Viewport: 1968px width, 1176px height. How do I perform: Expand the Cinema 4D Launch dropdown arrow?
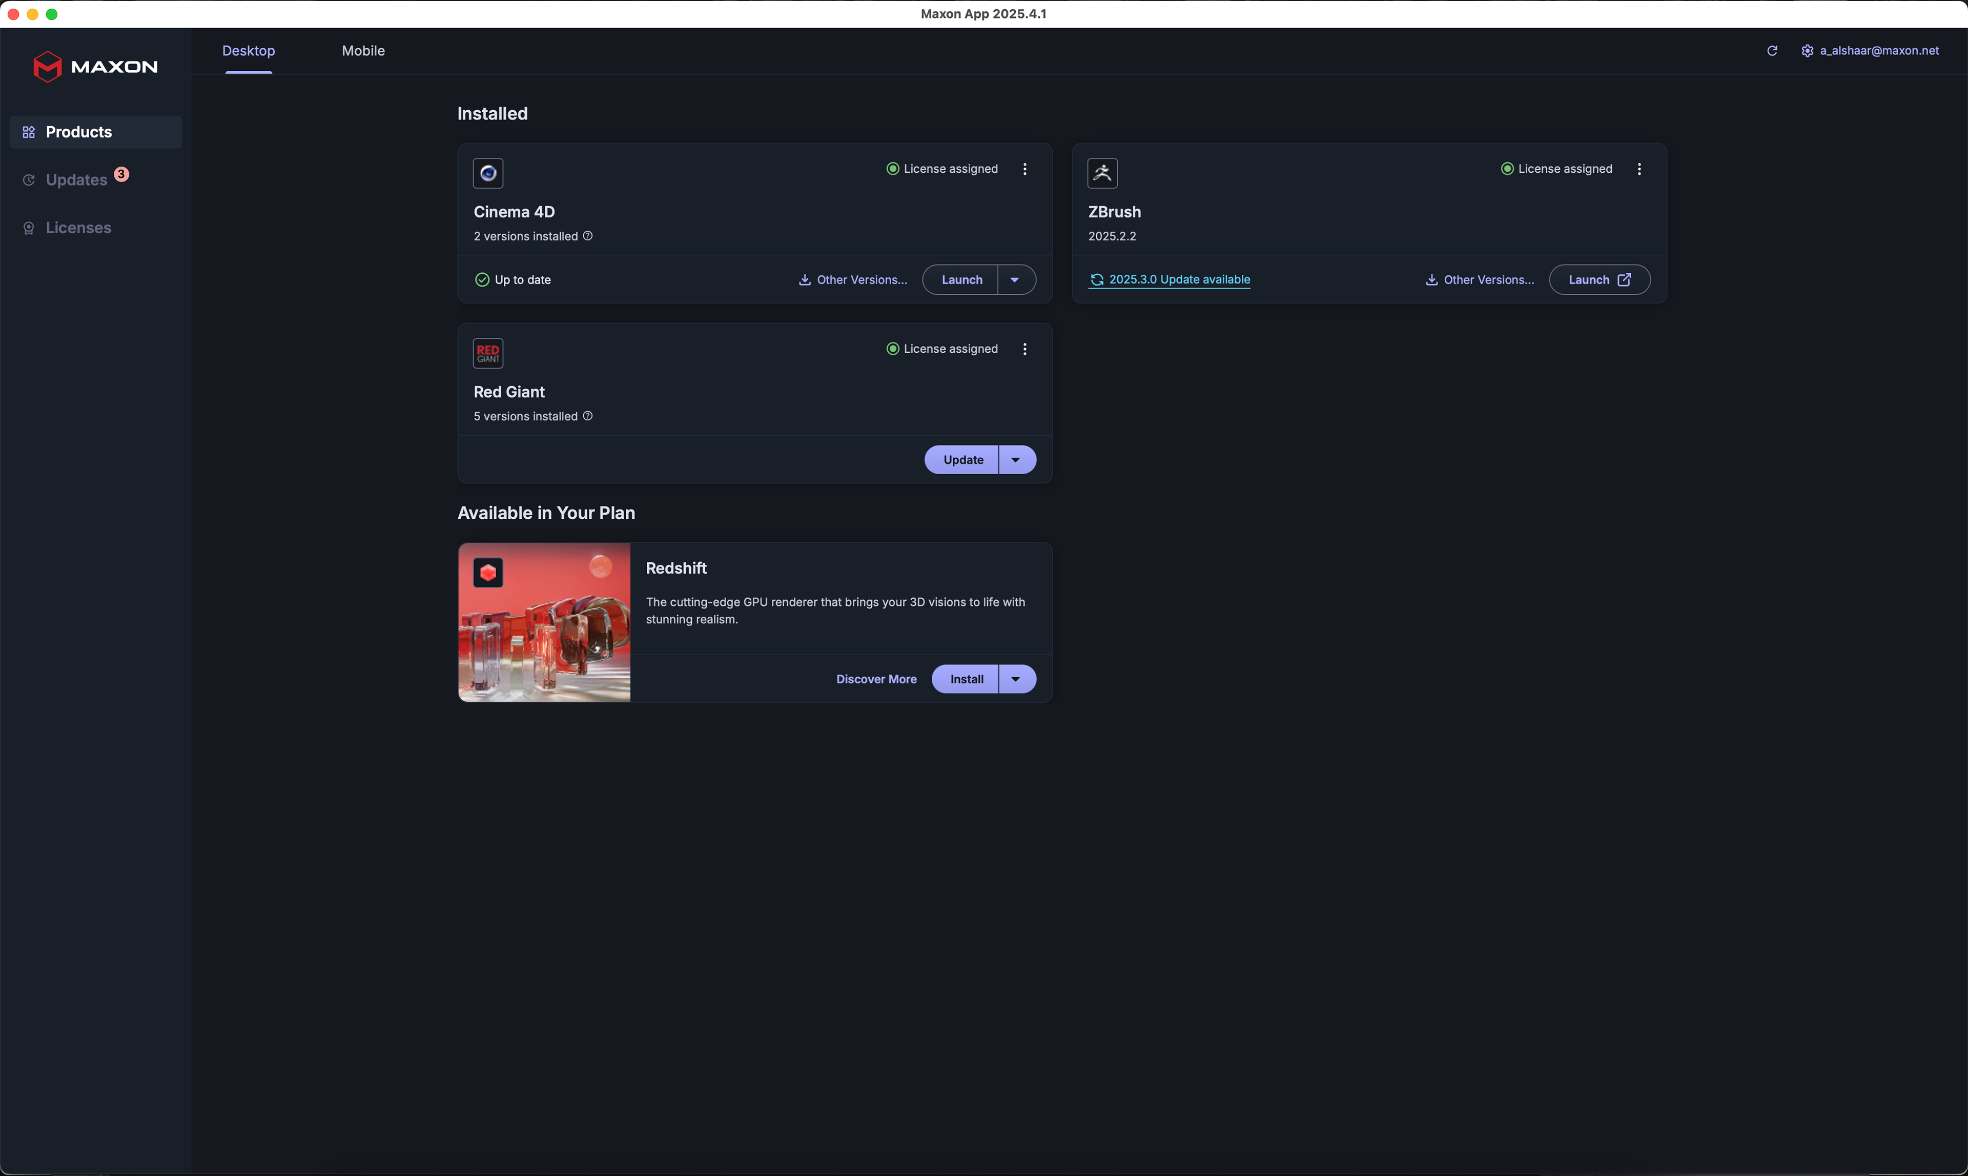click(x=1016, y=280)
